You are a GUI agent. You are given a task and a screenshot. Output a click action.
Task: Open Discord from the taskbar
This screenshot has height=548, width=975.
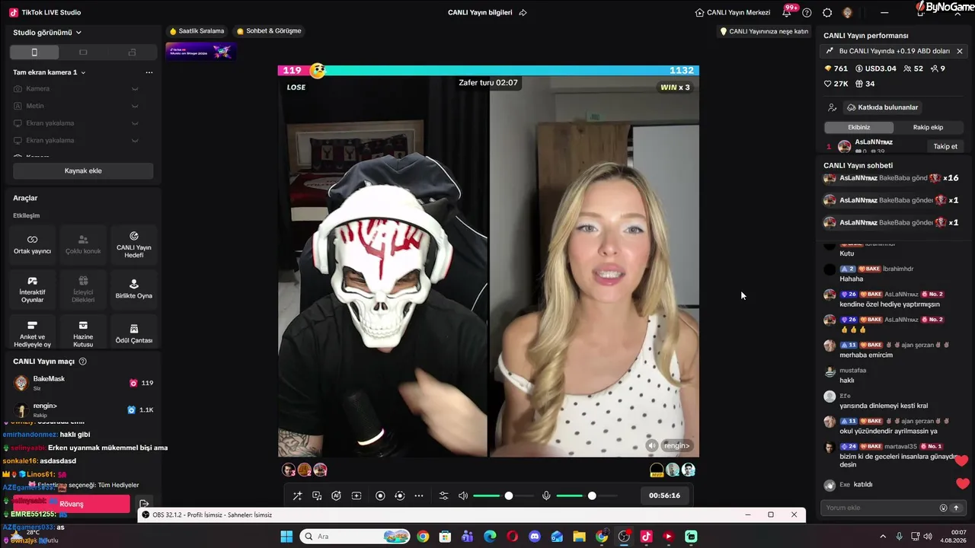click(x=534, y=537)
